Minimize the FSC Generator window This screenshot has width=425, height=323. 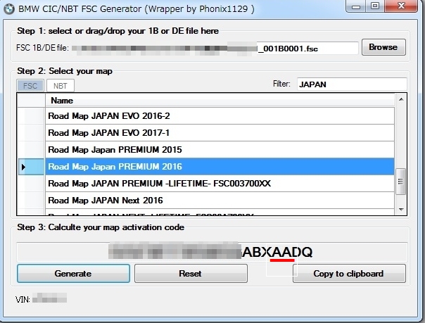coord(356,6)
